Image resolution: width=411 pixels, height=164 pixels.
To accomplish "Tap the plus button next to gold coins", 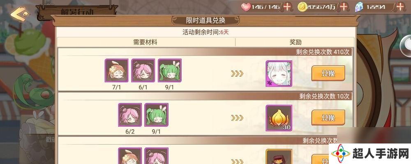I will click(x=343, y=7).
